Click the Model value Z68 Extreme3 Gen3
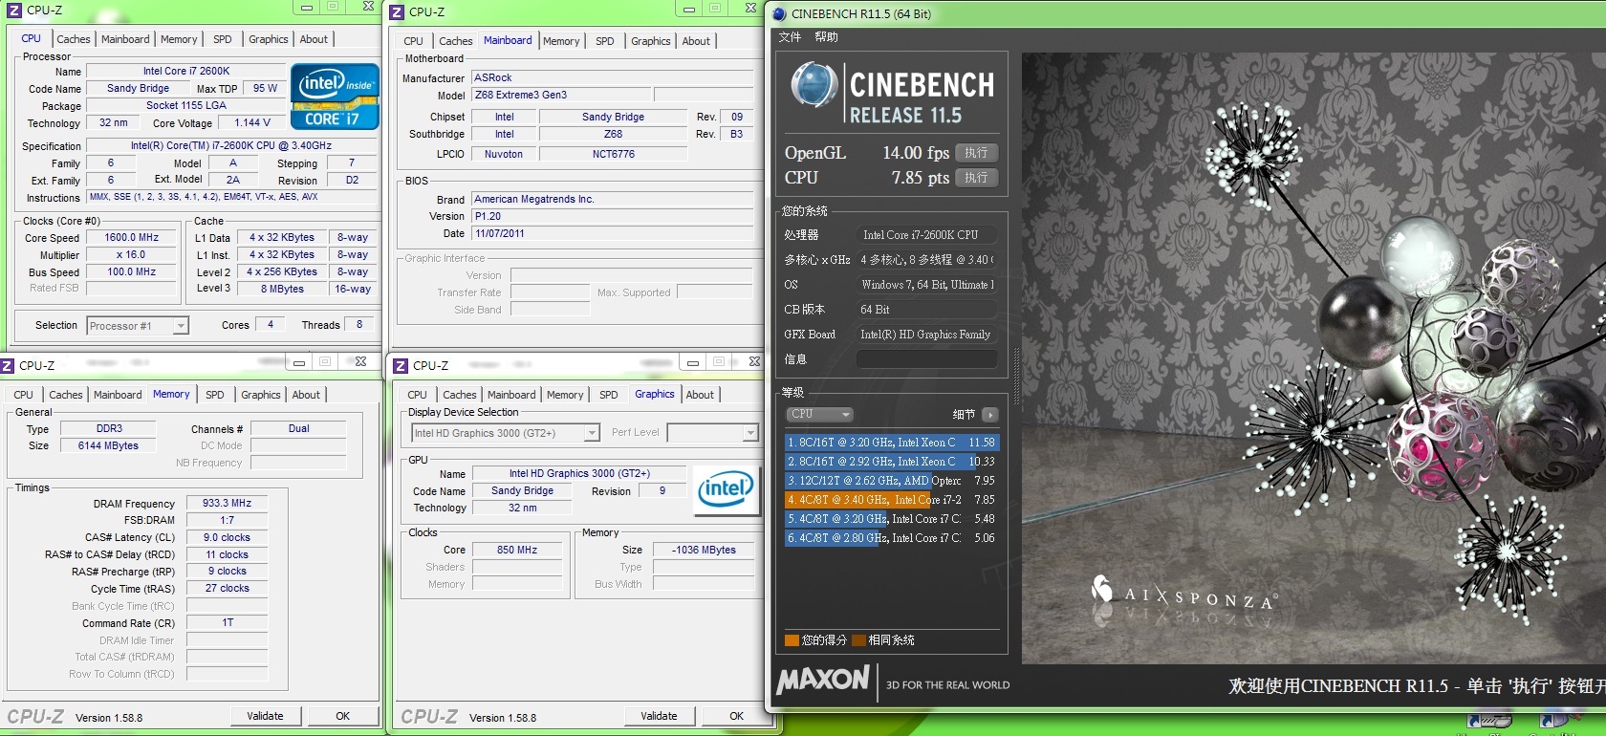The image size is (1606, 736). click(x=559, y=96)
